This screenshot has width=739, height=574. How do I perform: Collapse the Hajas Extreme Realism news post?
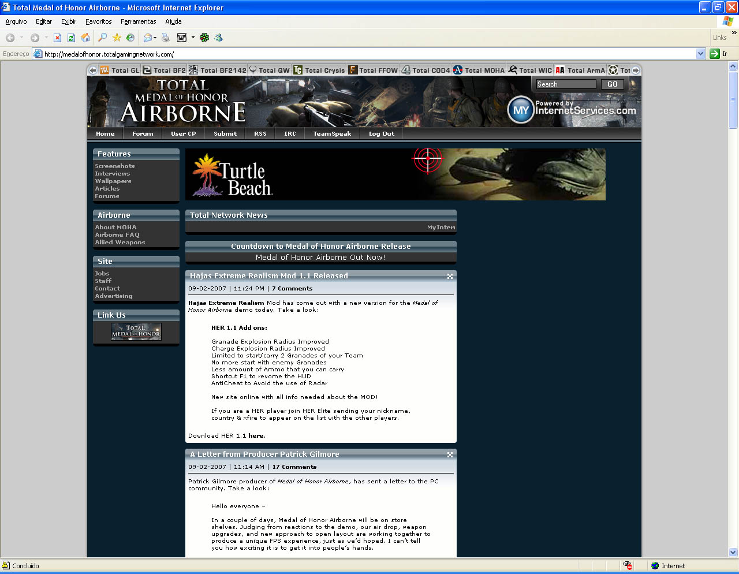coord(450,277)
